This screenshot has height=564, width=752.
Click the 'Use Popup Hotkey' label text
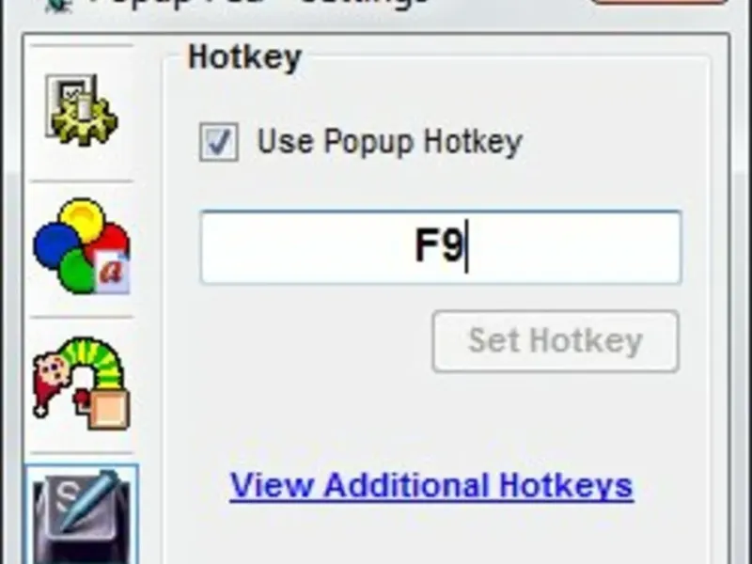coord(389,142)
